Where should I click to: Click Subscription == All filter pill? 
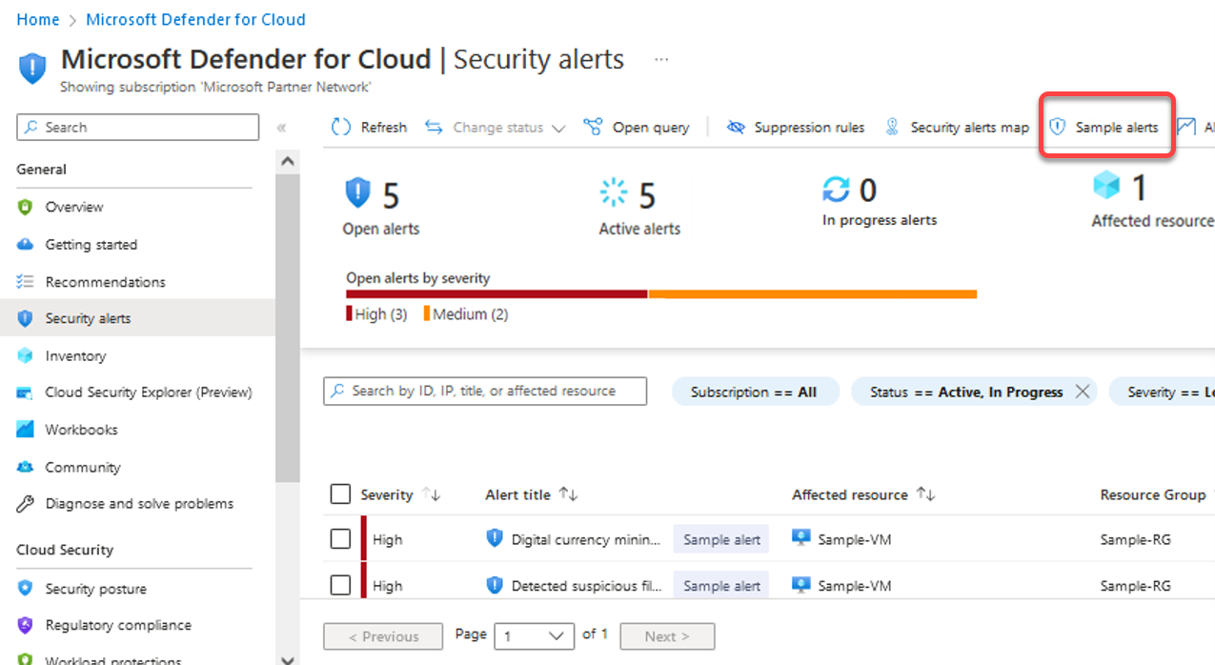click(x=755, y=392)
